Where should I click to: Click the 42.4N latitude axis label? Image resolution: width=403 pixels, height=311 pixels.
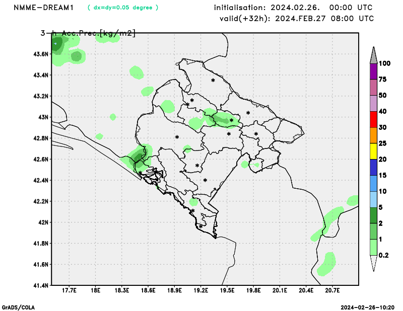41,181
